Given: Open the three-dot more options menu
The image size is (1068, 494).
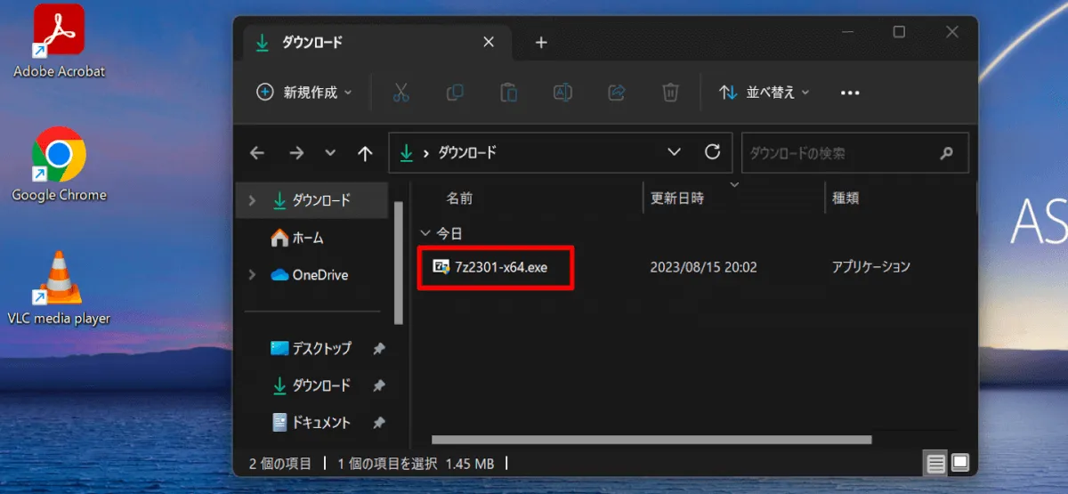Looking at the screenshot, I should (x=850, y=93).
